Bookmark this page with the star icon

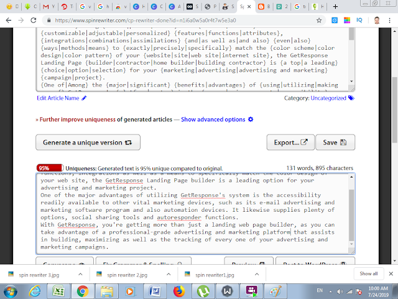coord(319,21)
